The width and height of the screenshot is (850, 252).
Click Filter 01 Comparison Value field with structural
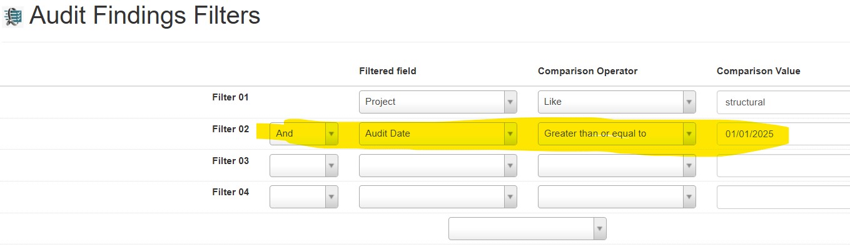(x=783, y=102)
